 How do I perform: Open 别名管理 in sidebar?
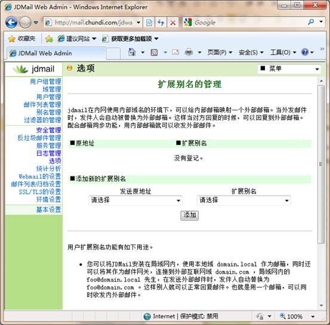pos(48,112)
